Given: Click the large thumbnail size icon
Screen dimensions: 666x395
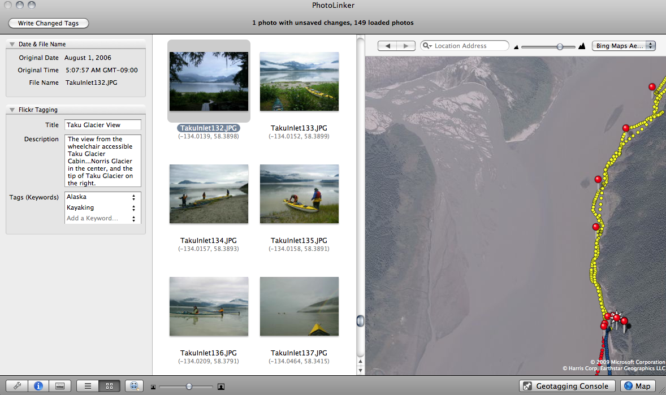Looking at the screenshot, I should [221, 387].
